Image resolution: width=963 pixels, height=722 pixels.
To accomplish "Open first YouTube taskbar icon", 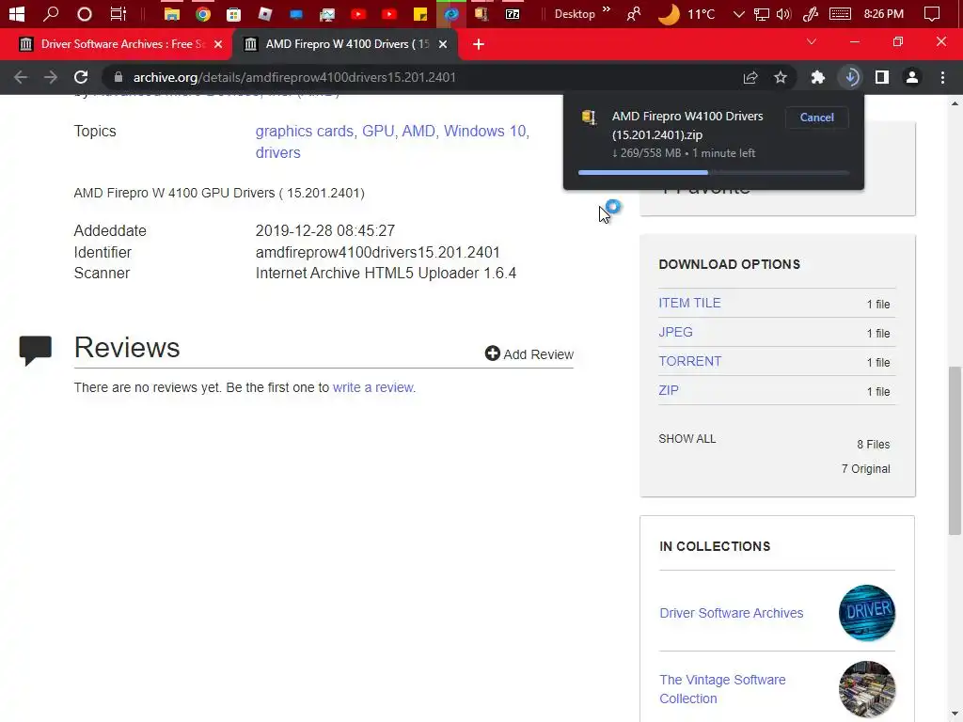I will click(x=358, y=13).
